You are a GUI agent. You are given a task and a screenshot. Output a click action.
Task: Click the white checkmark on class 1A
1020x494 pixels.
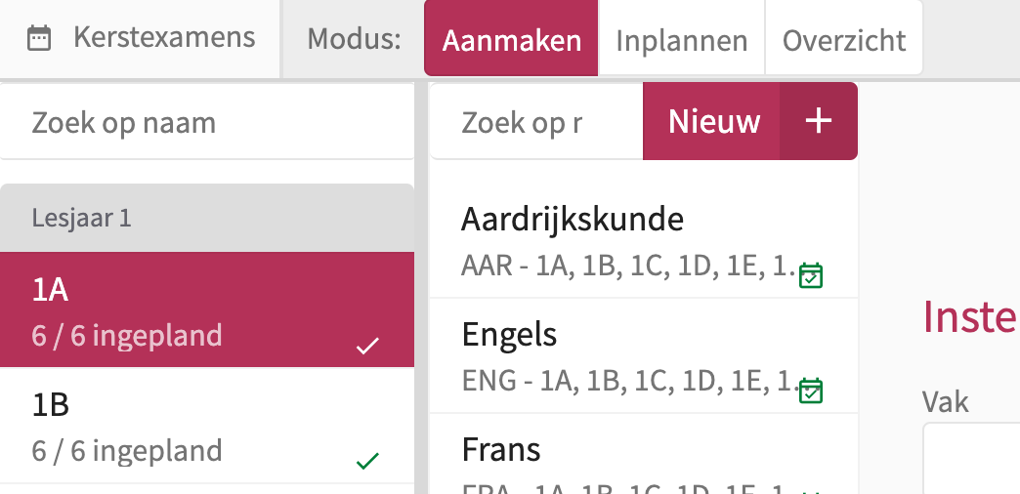point(367,345)
